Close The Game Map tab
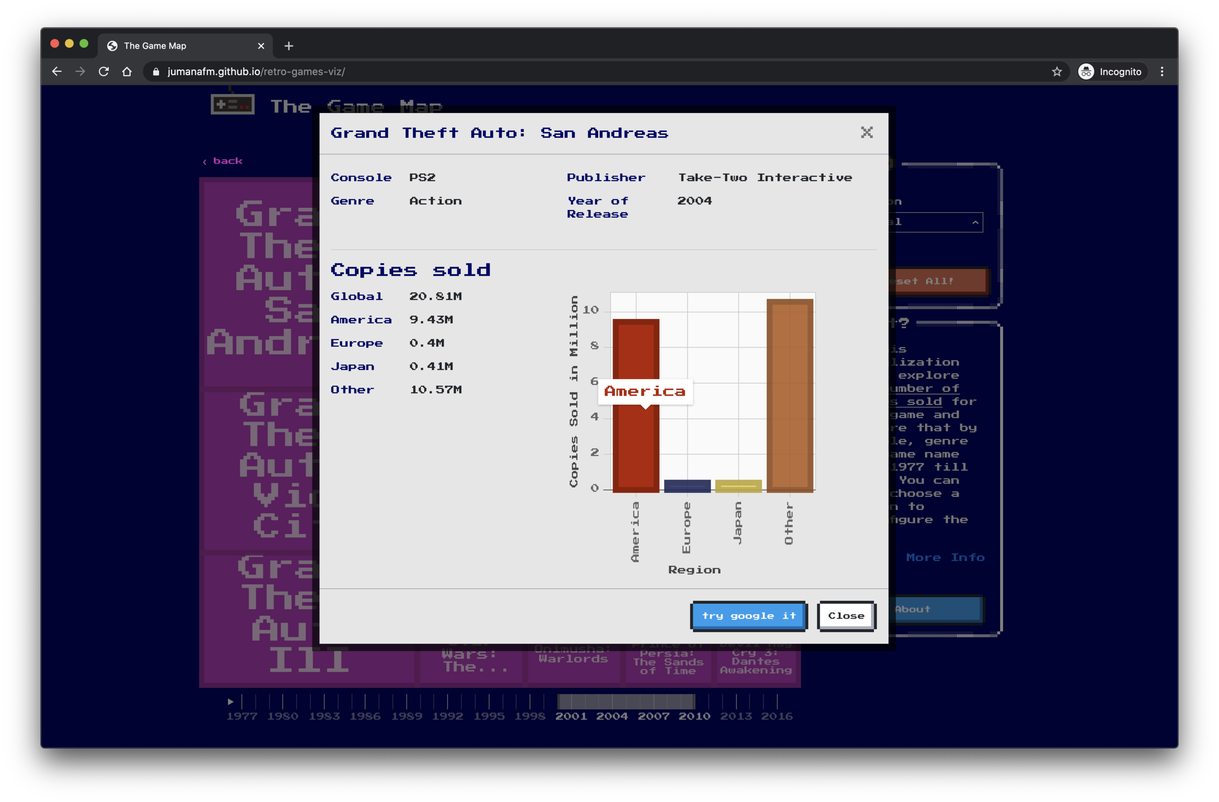The height and width of the screenshot is (802, 1219). [261, 46]
